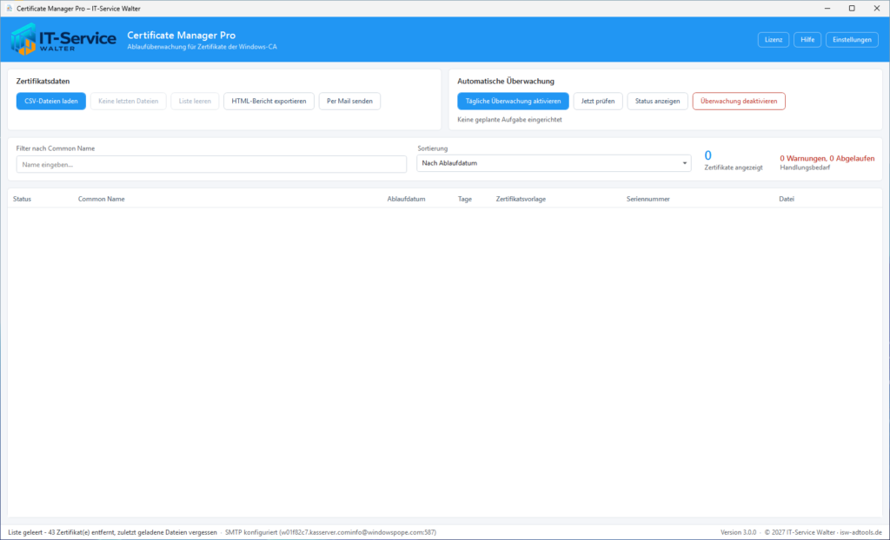Viewport: 890px width, 540px height.
Task: Click the Certificate Manager Pro heading
Action: pos(181,36)
